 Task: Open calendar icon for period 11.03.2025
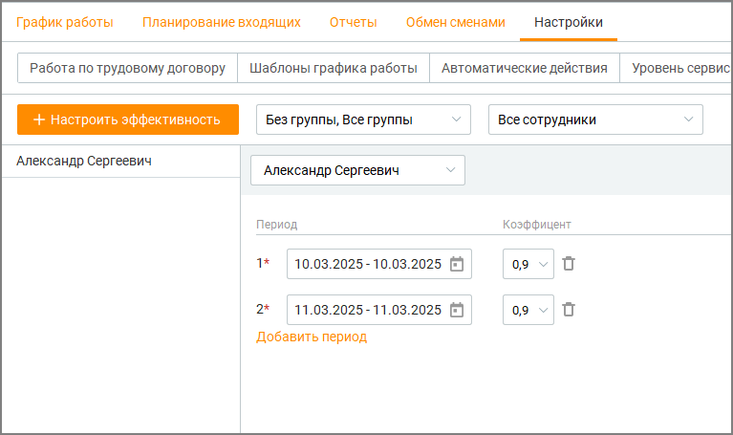tap(456, 310)
